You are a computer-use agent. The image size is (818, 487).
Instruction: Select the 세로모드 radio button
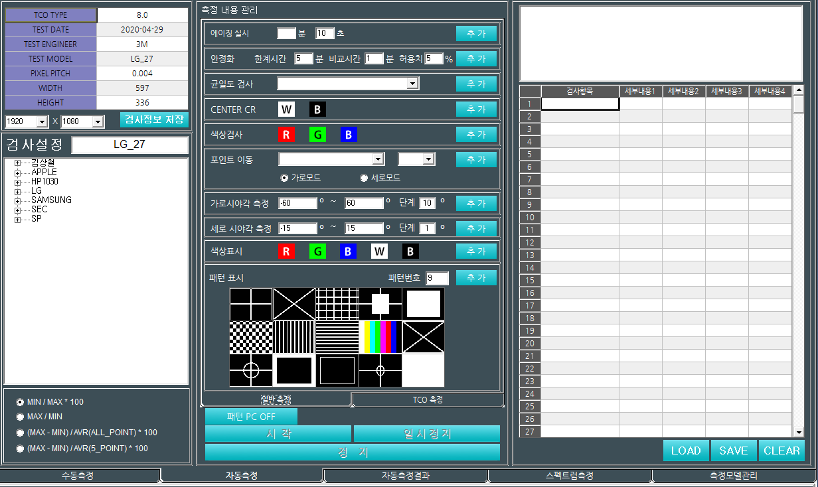click(363, 178)
